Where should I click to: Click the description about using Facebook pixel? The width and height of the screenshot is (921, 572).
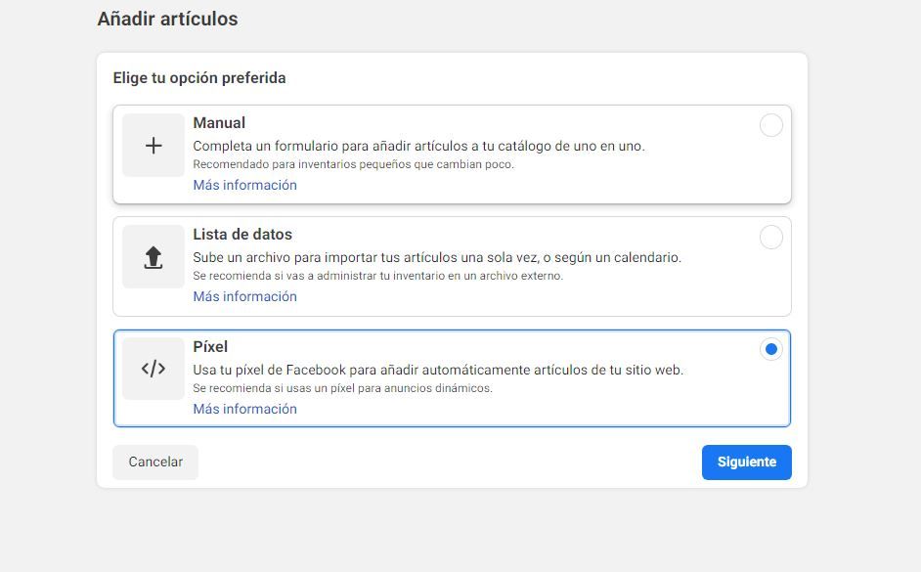[438, 370]
